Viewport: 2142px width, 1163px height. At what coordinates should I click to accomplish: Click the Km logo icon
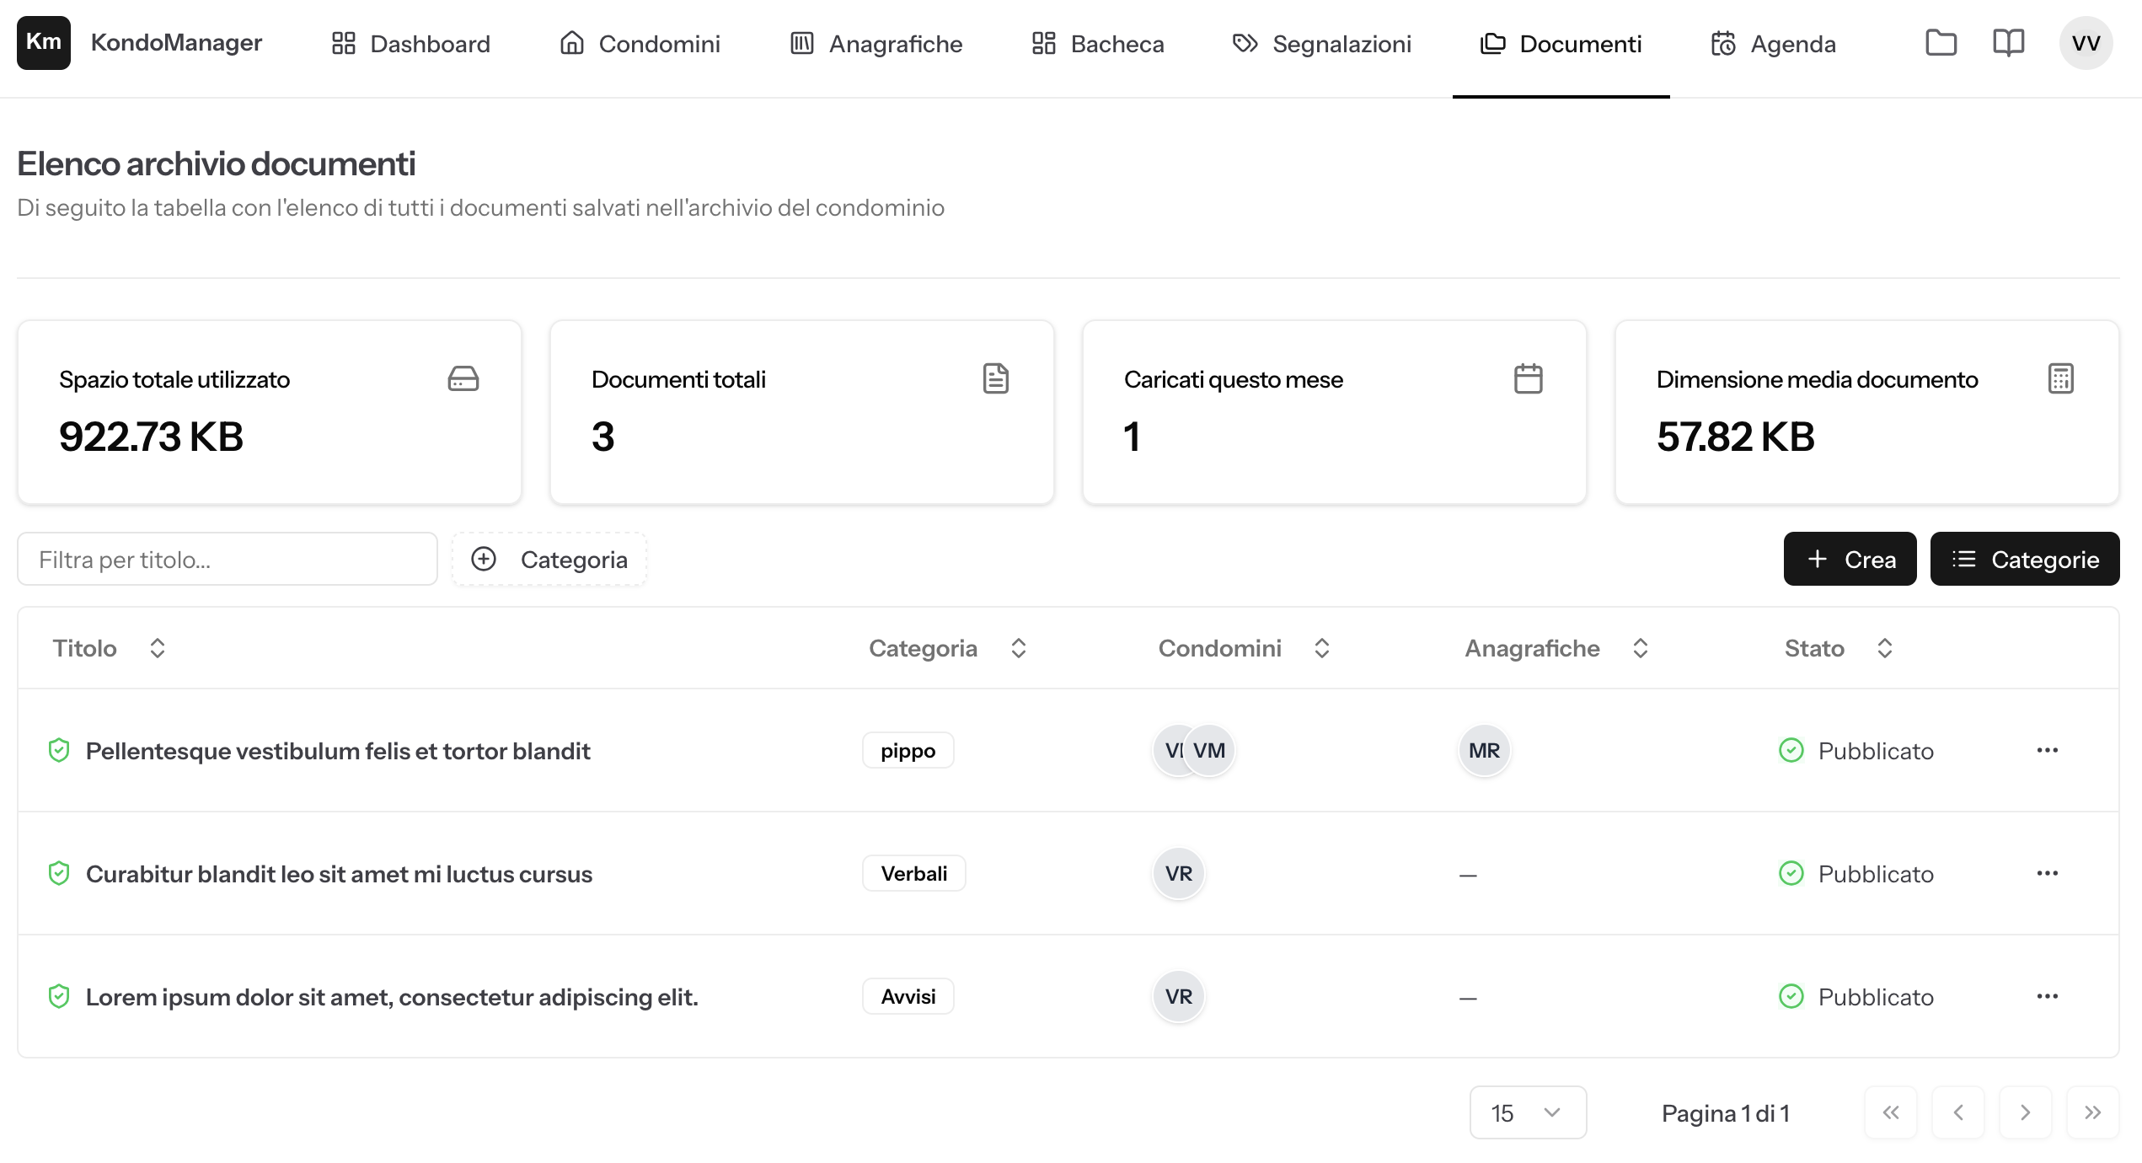click(x=43, y=42)
